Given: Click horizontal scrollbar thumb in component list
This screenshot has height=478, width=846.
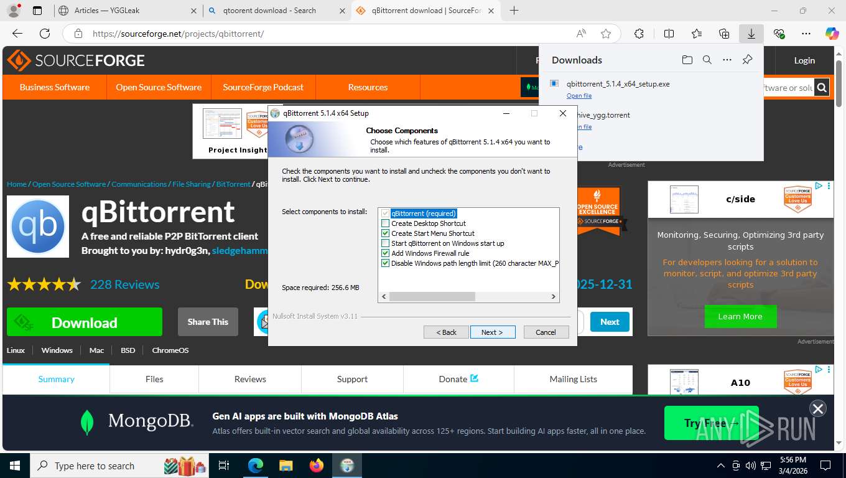Looking at the screenshot, I should [x=432, y=297].
